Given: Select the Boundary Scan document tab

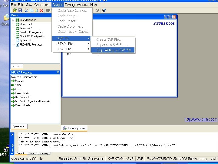Looking at the screenshot, I should coord(74,128).
